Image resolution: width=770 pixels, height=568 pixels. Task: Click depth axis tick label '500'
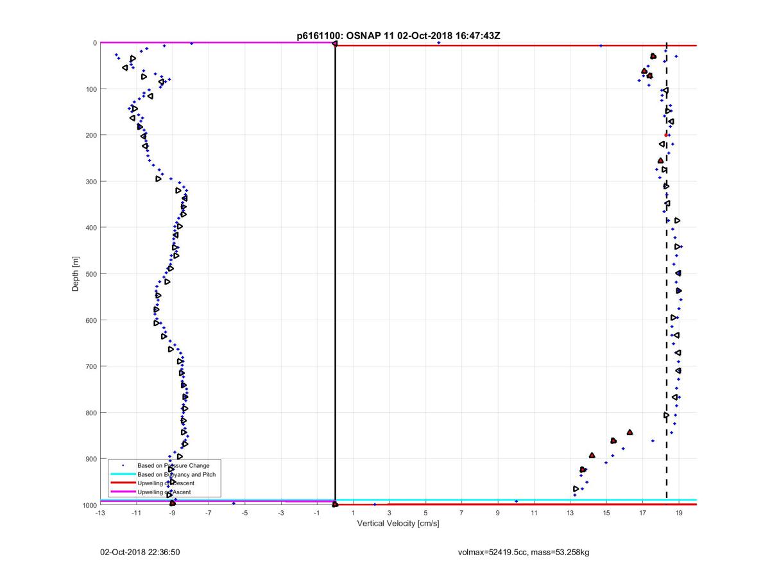coord(91,274)
